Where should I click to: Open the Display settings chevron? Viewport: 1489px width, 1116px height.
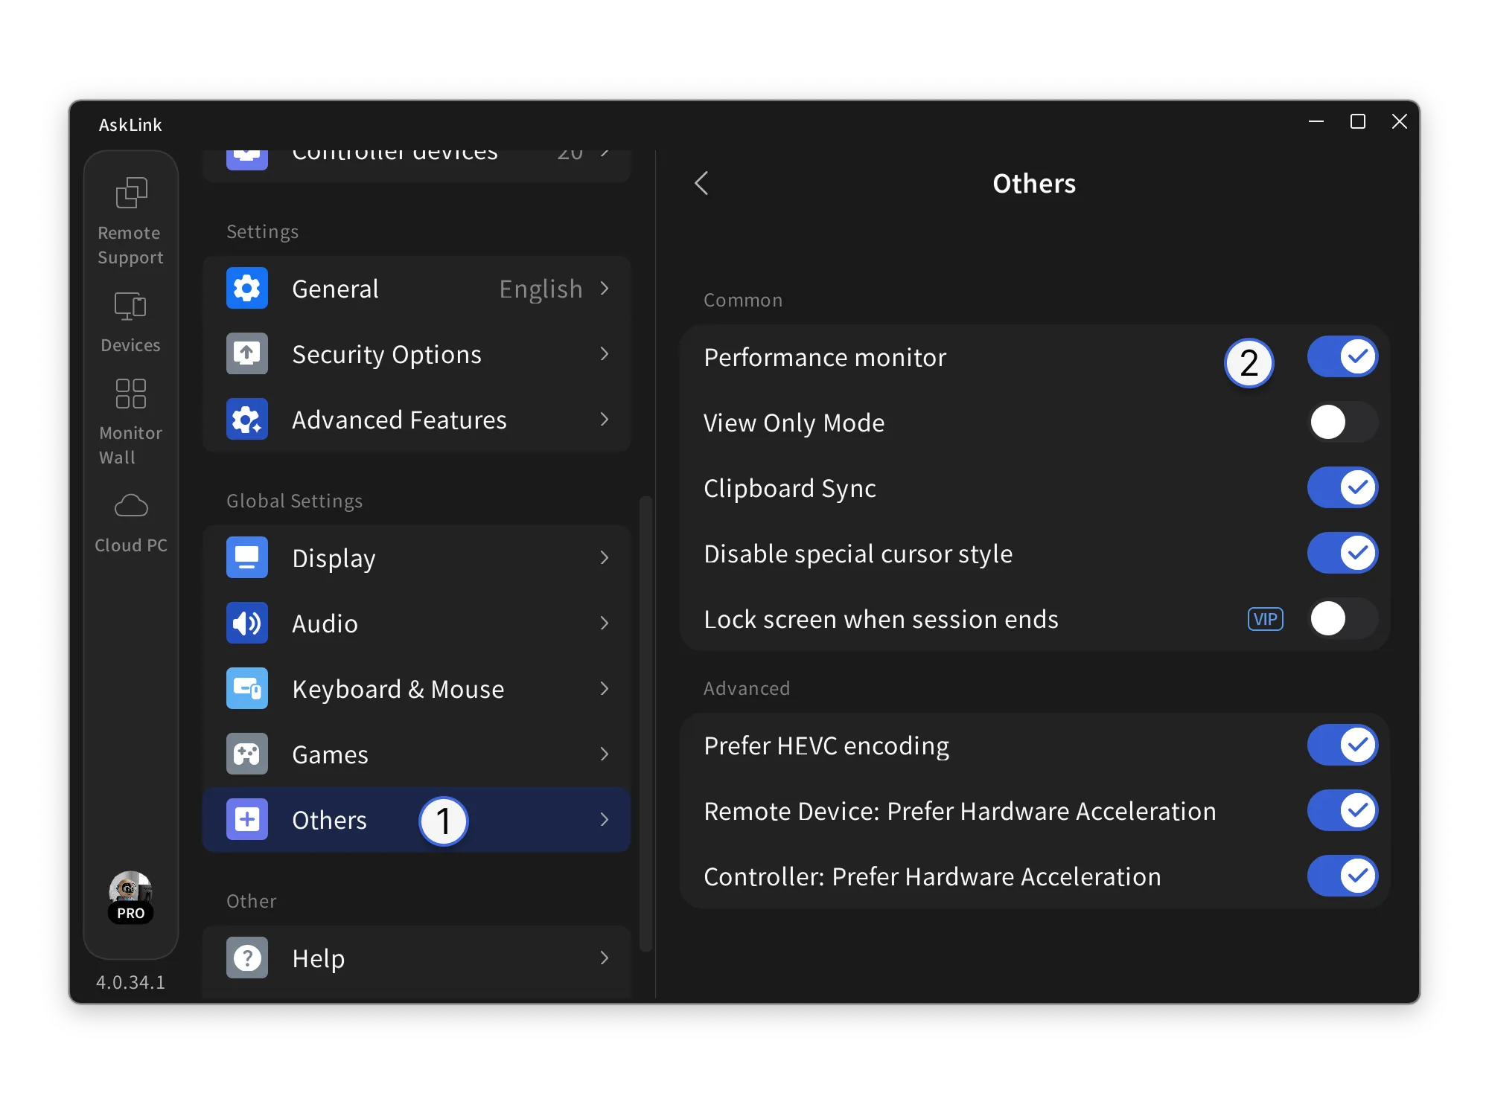tap(604, 557)
